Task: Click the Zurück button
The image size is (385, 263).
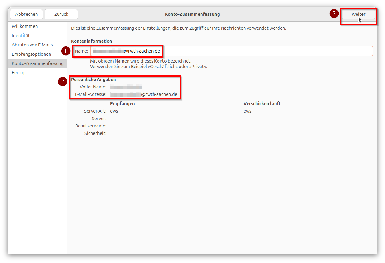Action: pyautogui.click(x=61, y=14)
